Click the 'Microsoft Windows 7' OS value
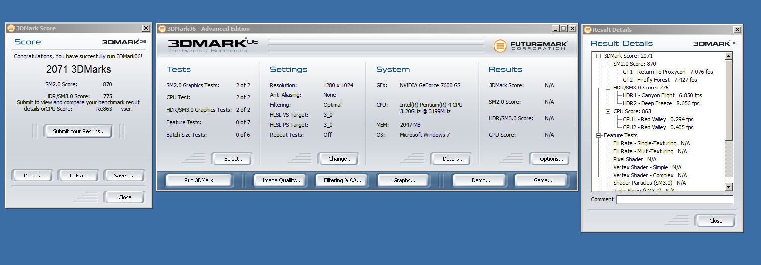Screen dimensions: 761x265 (425, 135)
